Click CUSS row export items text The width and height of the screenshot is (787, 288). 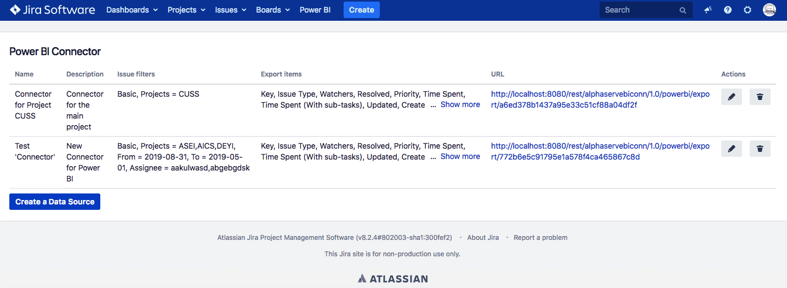pyautogui.click(x=363, y=99)
